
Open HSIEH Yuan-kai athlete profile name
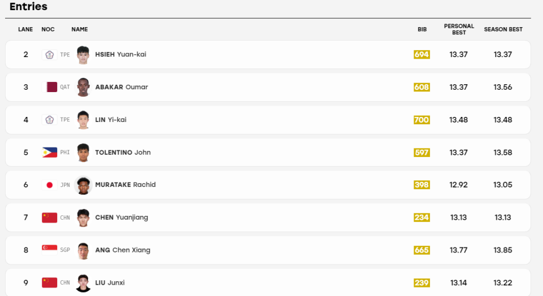click(x=120, y=54)
